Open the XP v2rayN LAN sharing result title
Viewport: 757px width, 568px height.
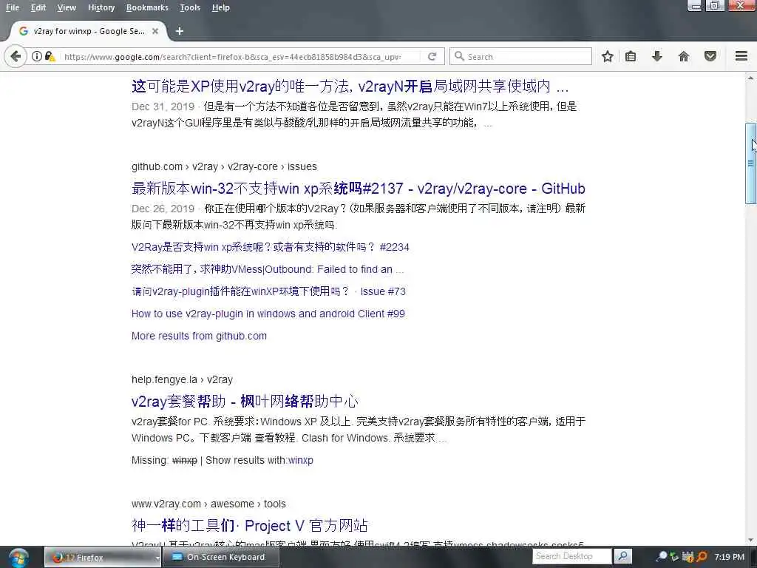350,86
